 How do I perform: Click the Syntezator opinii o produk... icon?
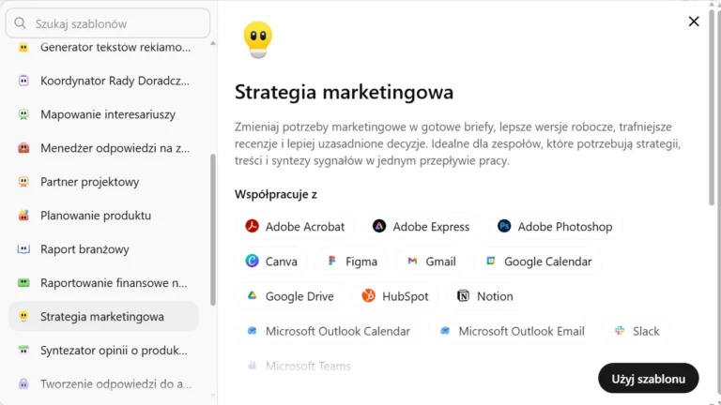point(23,351)
